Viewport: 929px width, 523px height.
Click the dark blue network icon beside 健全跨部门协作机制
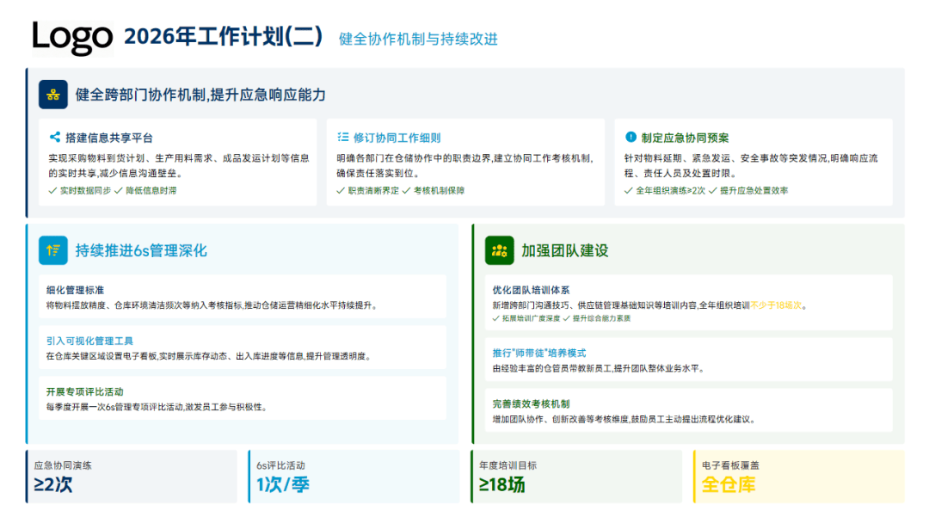coord(53,95)
